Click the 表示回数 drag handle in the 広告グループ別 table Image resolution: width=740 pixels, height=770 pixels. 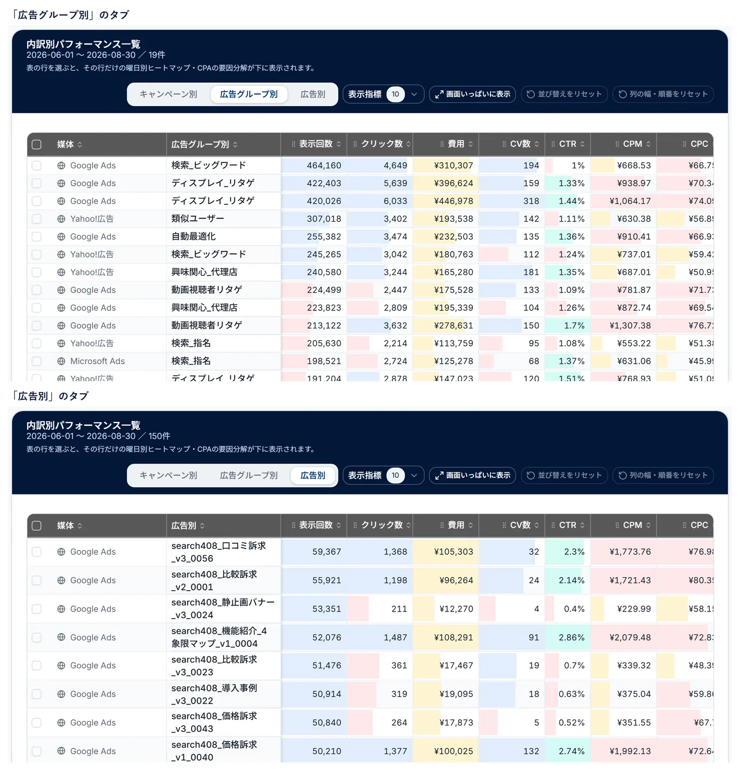coord(293,144)
